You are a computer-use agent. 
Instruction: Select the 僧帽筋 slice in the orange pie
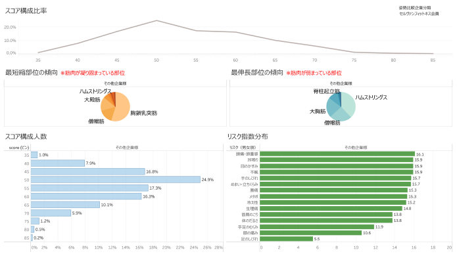coord(107,114)
